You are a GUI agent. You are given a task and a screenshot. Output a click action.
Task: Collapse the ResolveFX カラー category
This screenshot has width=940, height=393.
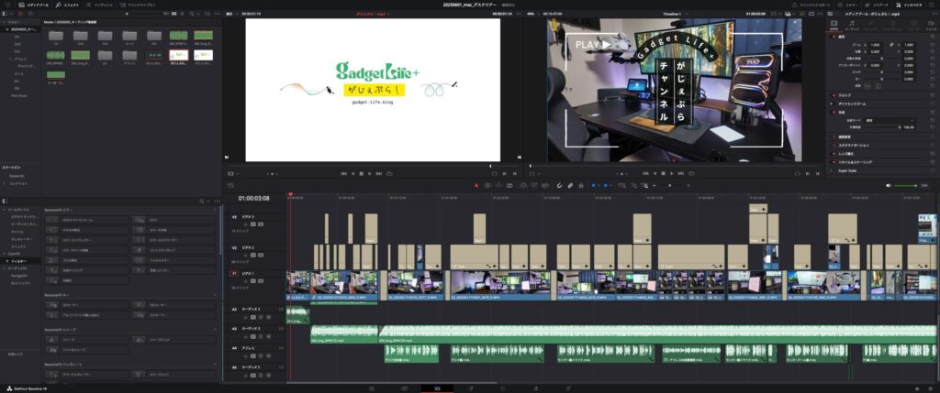tap(215, 210)
